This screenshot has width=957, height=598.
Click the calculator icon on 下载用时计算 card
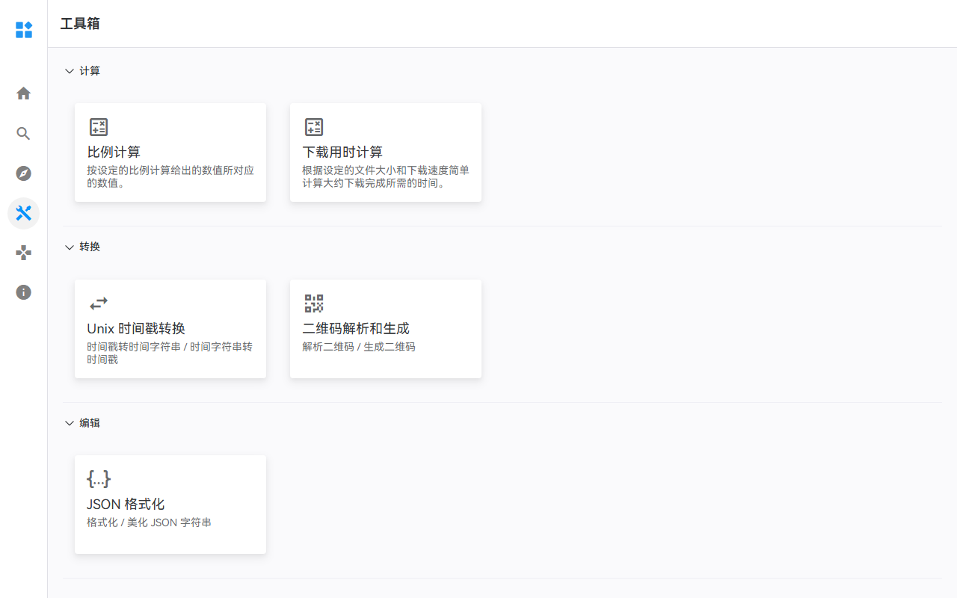tap(314, 127)
